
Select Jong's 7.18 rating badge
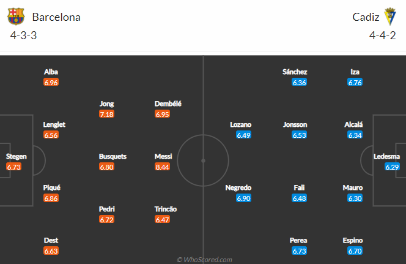coord(106,114)
